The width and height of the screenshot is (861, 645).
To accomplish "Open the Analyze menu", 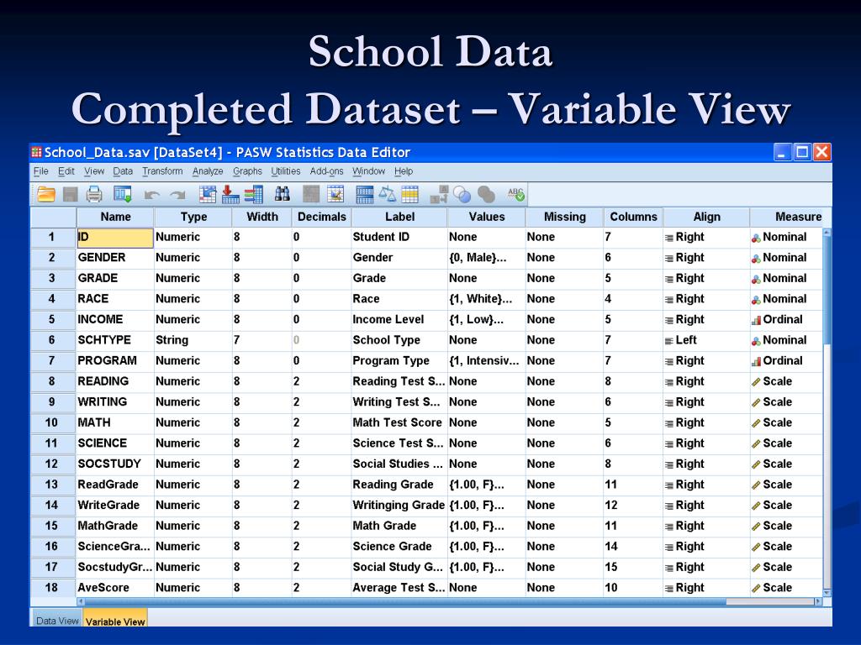I will coord(208,171).
